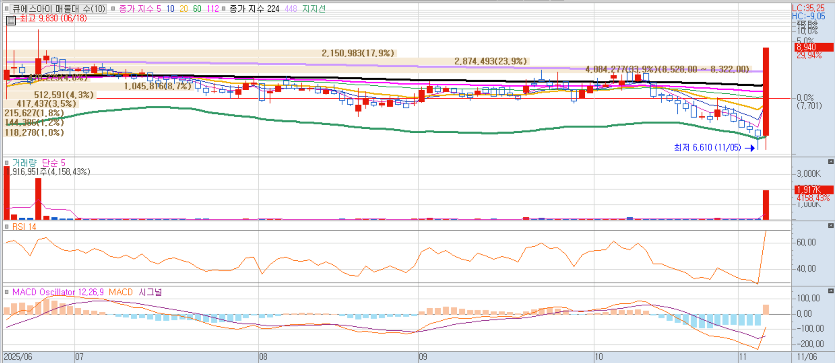The width and height of the screenshot is (835, 363).
Task: Click the 118,278(1.0%) volume profile label
Action: pos(34,132)
